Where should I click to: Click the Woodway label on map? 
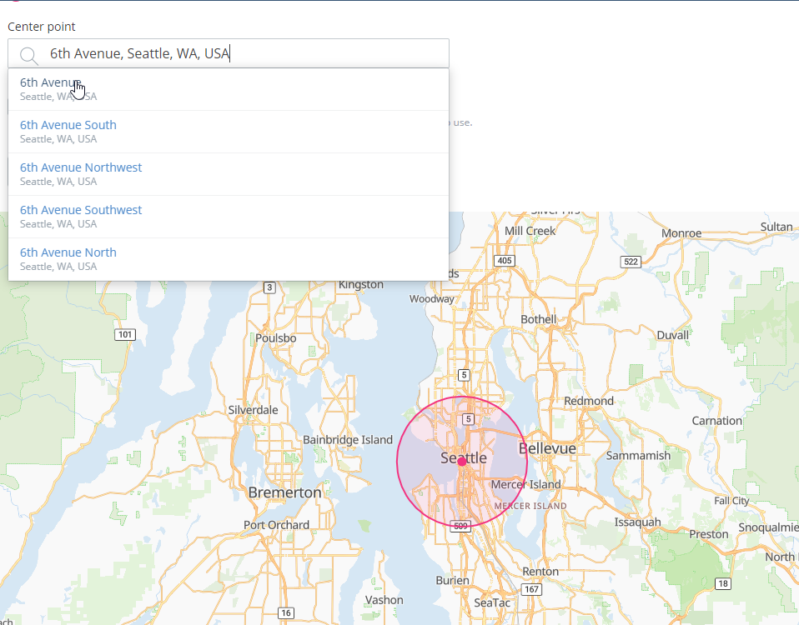tap(431, 299)
